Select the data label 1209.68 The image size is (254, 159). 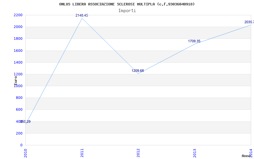(138, 71)
